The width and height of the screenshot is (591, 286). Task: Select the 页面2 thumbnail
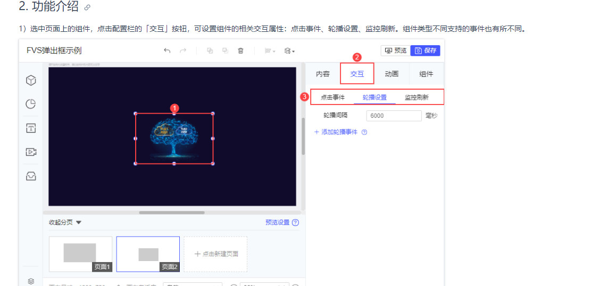[148, 254]
